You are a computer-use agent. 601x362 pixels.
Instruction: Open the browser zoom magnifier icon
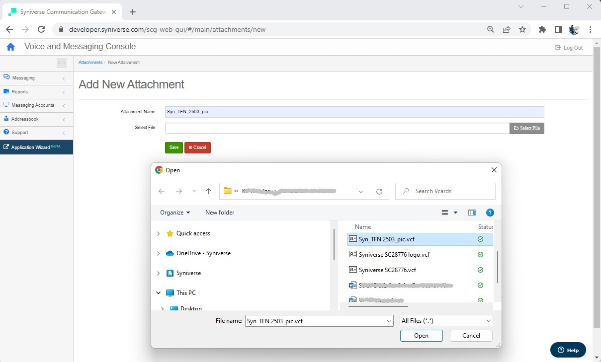tap(491, 29)
